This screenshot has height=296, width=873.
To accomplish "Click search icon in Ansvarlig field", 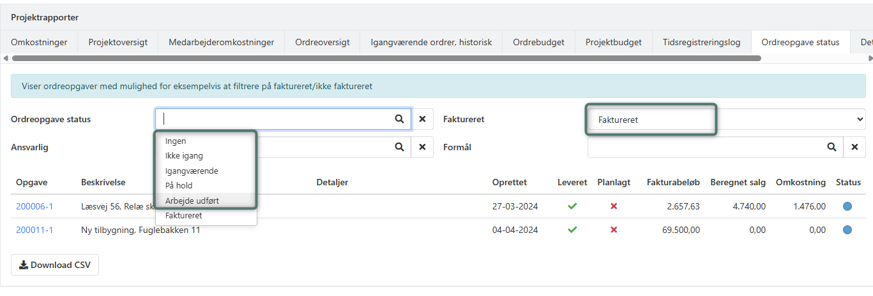I will (399, 147).
